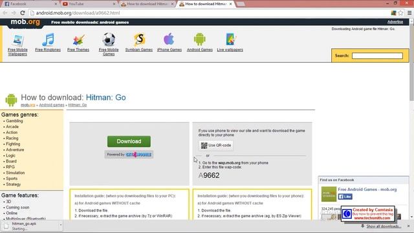Open hitman_go.apk download item menu arrow
The height and width of the screenshot is (233, 414).
pos(60,225)
